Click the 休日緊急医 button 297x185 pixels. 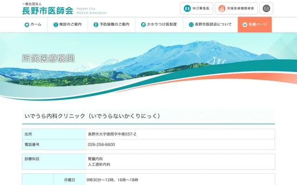pyautogui.click(x=196, y=8)
